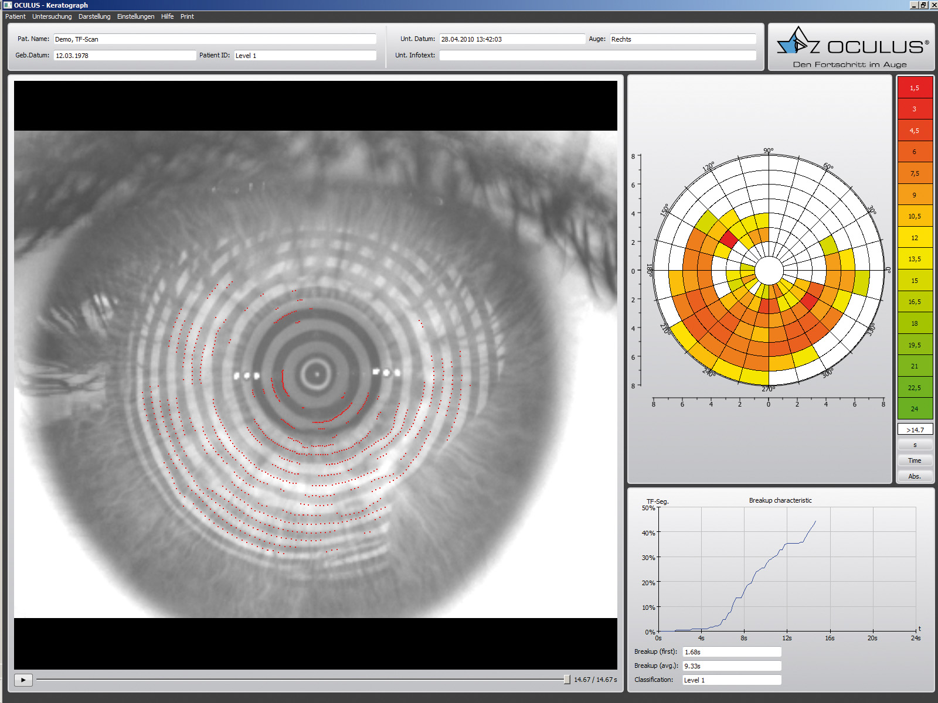This screenshot has width=938, height=703.
Task: Click the TF-Seg. axis label
Action: tap(657, 501)
